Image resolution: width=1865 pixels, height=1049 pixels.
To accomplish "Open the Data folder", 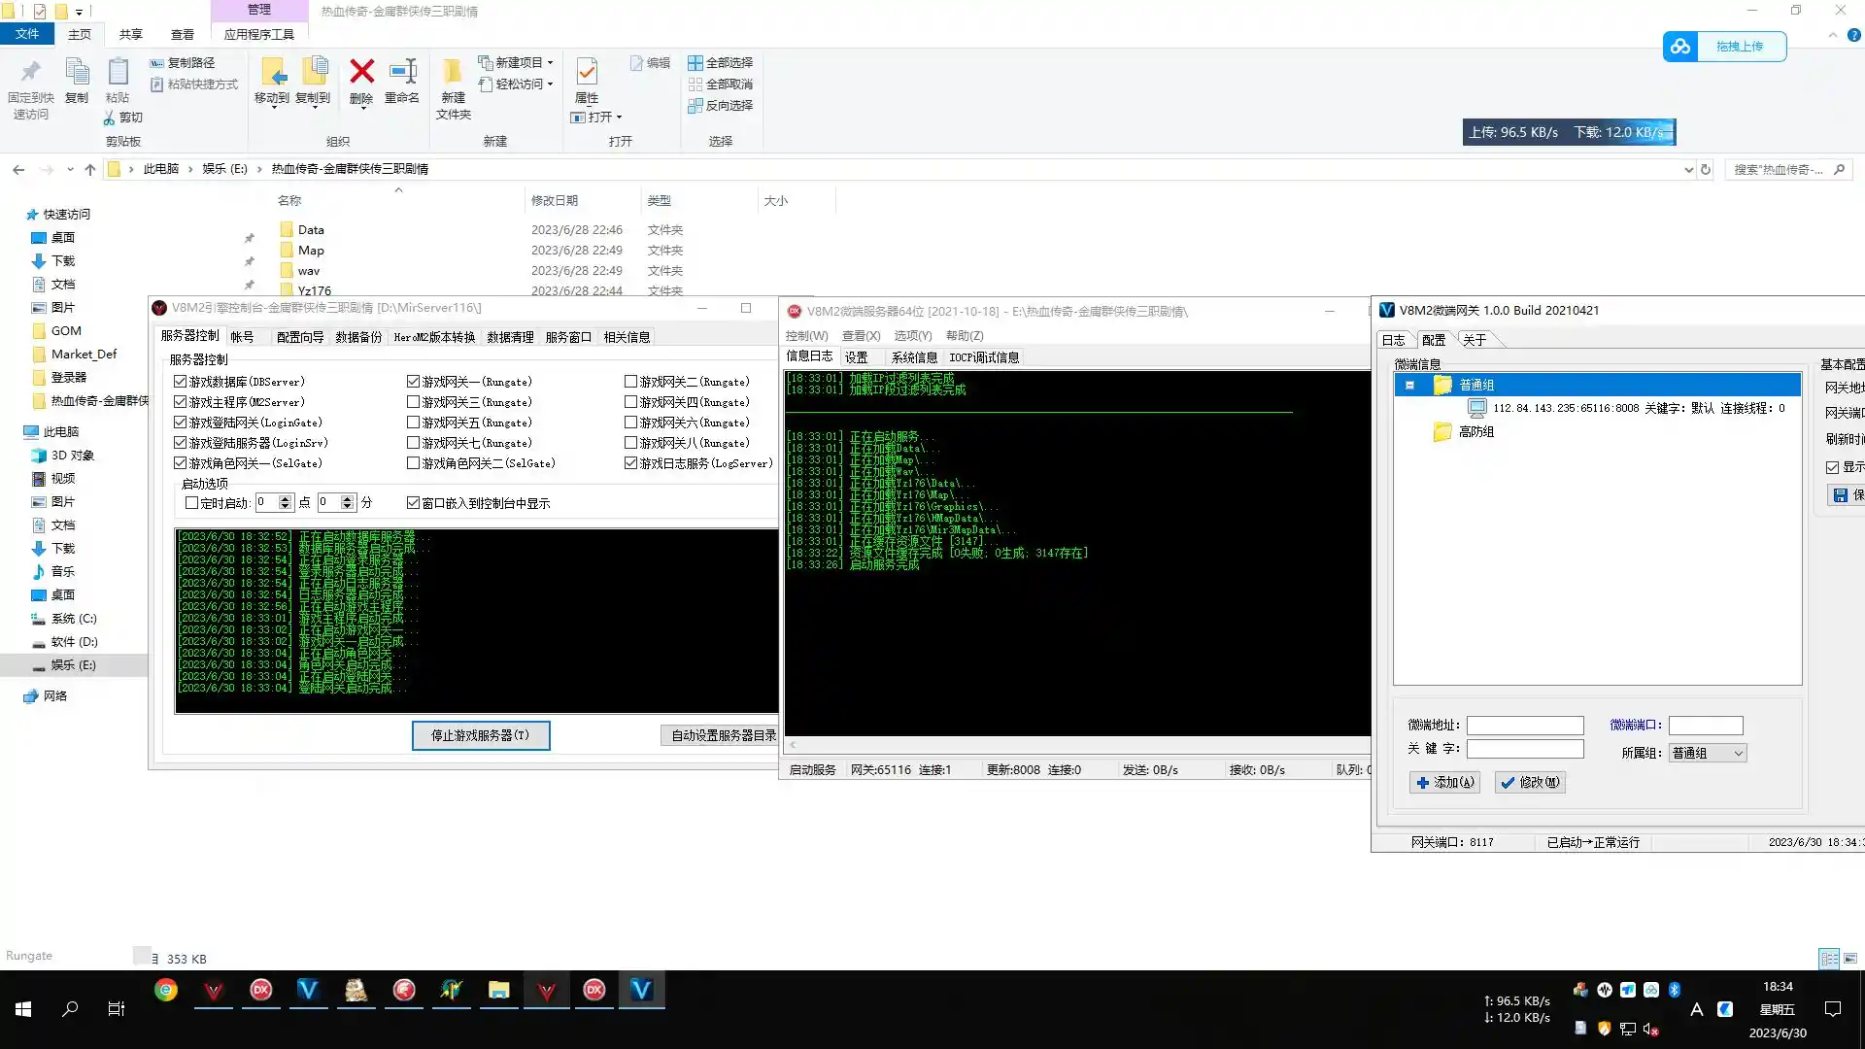I will pyautogui.click(x=311, y=230).
